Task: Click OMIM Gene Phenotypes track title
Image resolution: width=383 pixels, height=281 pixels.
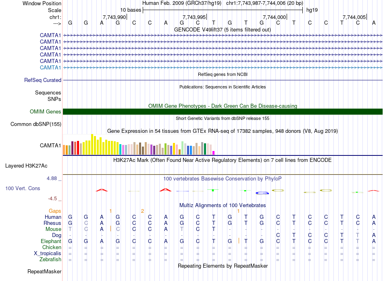Action: pos(223,106)
